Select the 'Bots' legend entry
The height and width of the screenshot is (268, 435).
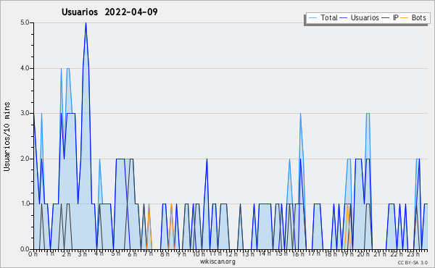click(x=413, y=17)
